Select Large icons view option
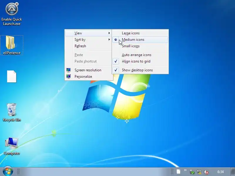Viewport: 235px width, 176px height. (x=140, y=33)
